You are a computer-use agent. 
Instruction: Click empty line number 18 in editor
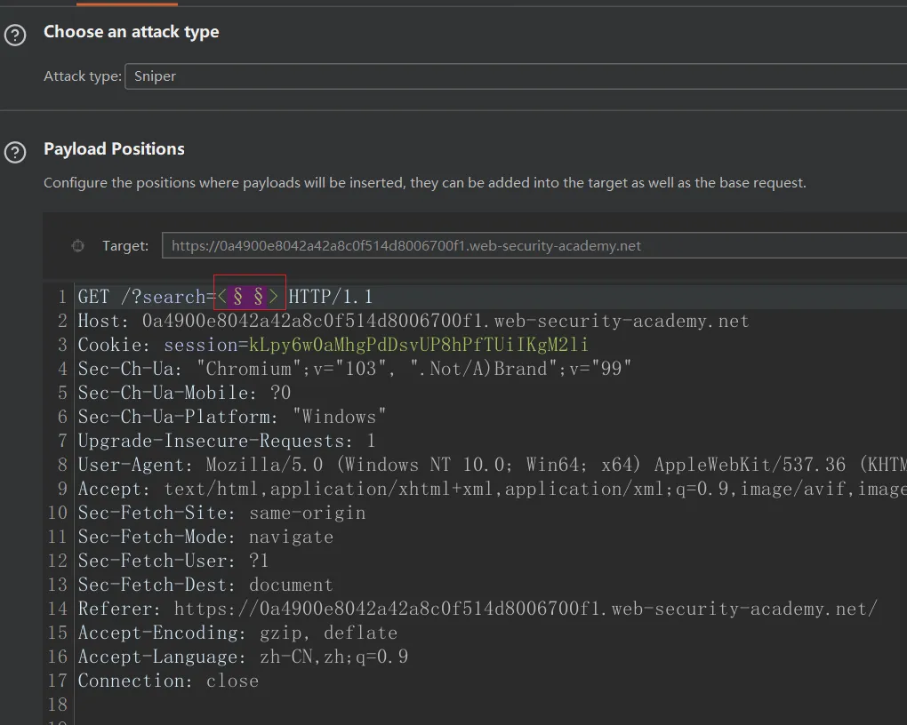point(57,705)
